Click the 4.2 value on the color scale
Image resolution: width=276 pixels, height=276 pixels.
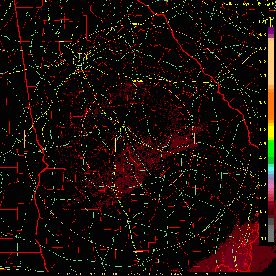[262, 130]
